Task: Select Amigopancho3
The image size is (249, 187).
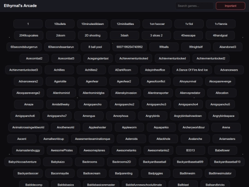Action: click(x=156, y=104)
